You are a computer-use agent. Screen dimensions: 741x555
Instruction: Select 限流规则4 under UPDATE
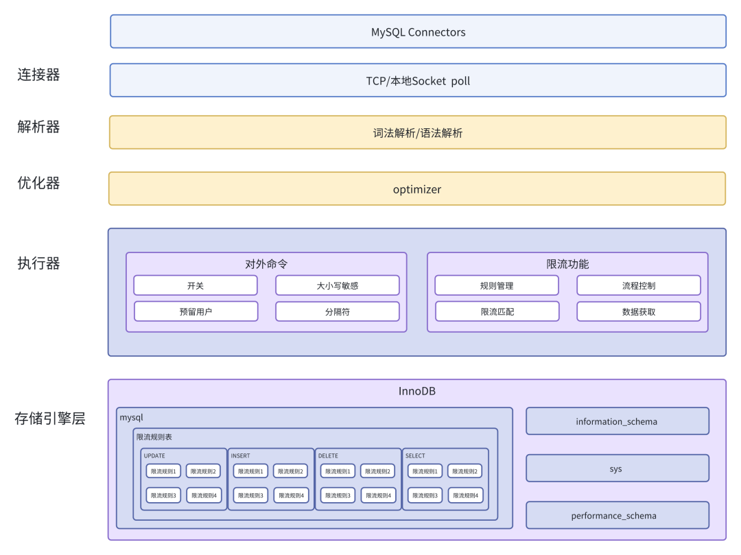pos(204,495)
